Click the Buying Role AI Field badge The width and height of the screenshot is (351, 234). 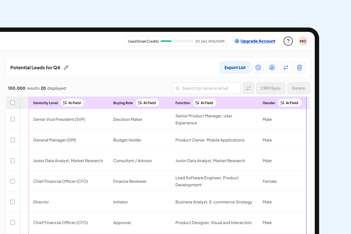(147, 103)
